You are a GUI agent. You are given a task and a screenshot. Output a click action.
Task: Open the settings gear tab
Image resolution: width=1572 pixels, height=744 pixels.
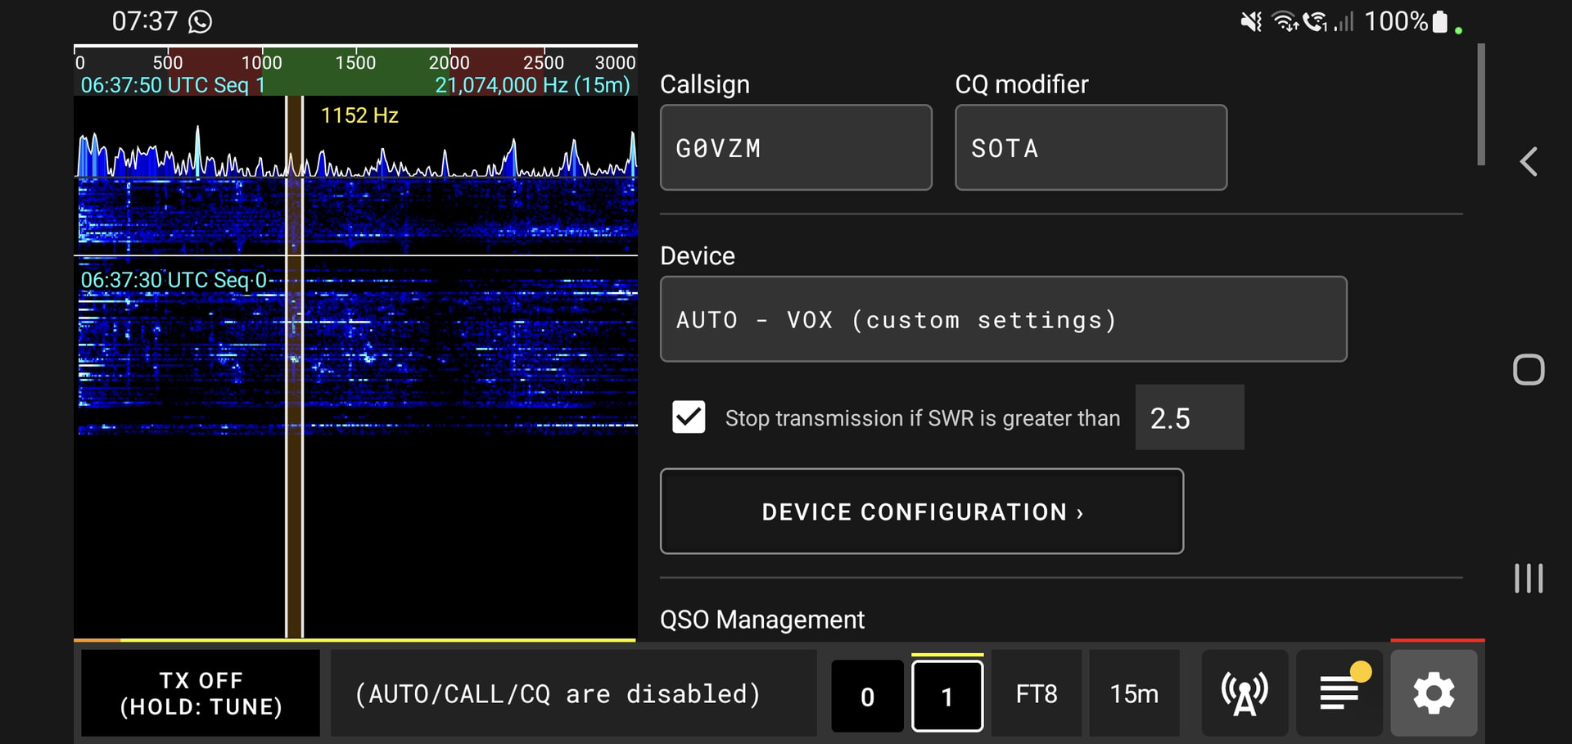(1434, 693)
